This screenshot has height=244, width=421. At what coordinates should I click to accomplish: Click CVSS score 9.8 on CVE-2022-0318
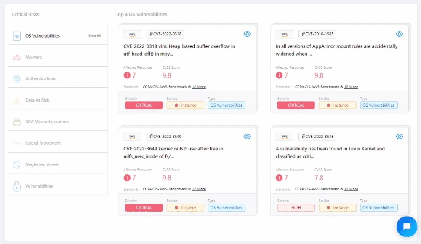[x=167, y=75]
